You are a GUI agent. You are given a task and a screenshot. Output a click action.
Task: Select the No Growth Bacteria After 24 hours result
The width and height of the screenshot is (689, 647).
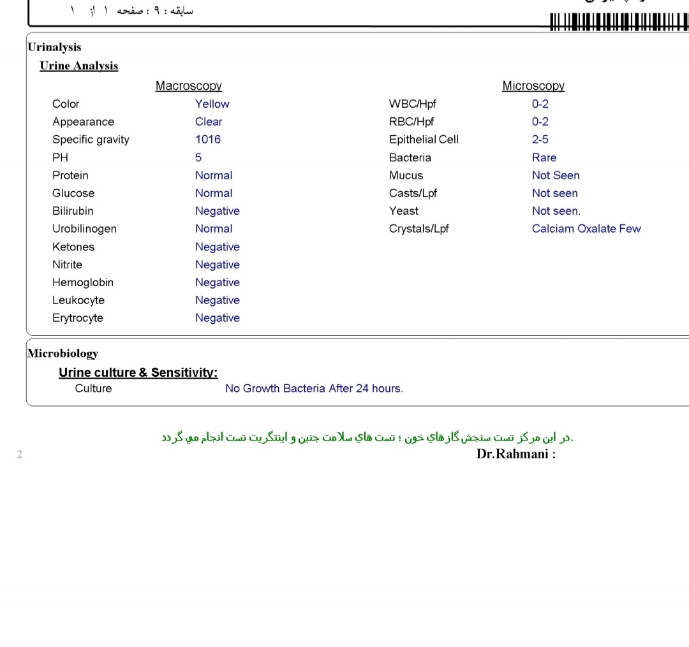point(314,388)
